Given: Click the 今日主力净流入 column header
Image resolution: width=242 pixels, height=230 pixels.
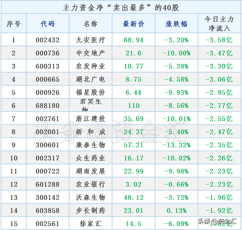Looking at the screenshot, I should click(x=219, y=24).
